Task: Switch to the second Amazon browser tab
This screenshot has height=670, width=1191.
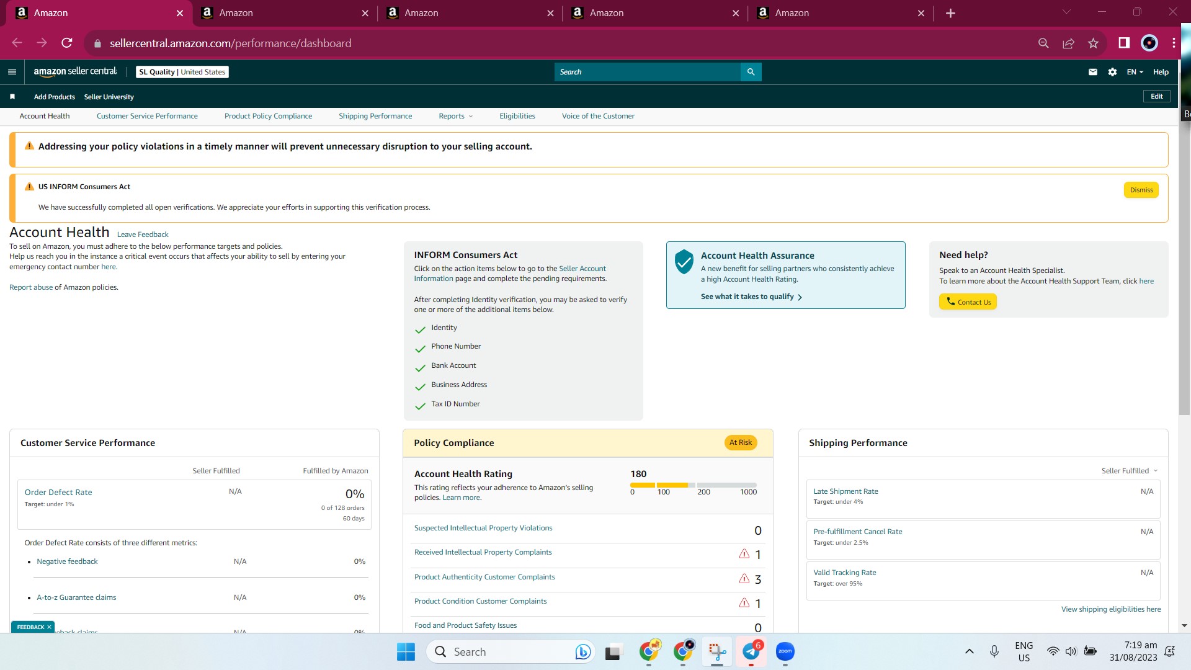Action: [285, 13]
